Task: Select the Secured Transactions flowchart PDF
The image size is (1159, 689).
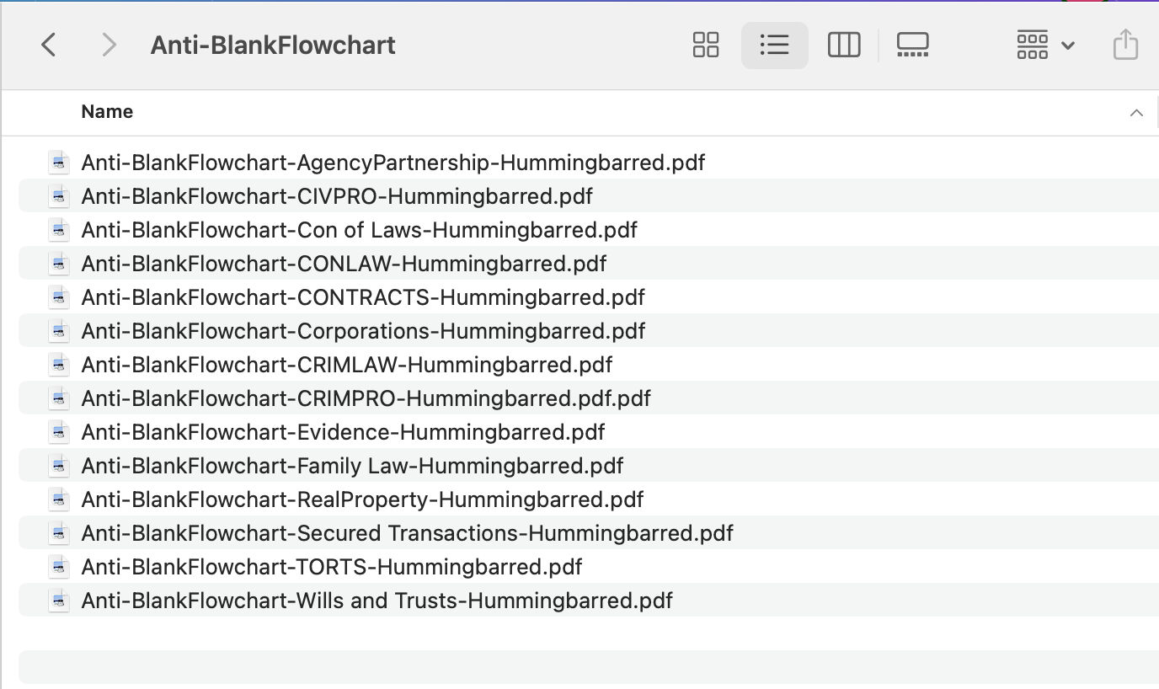Action: pyautogui.click(x=407, y=533)
